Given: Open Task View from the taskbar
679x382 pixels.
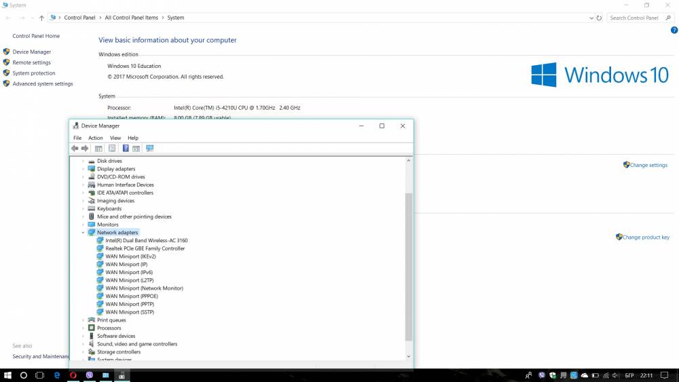Looking at the screenshot, I should pyautogui.click(x=39, y=375).
